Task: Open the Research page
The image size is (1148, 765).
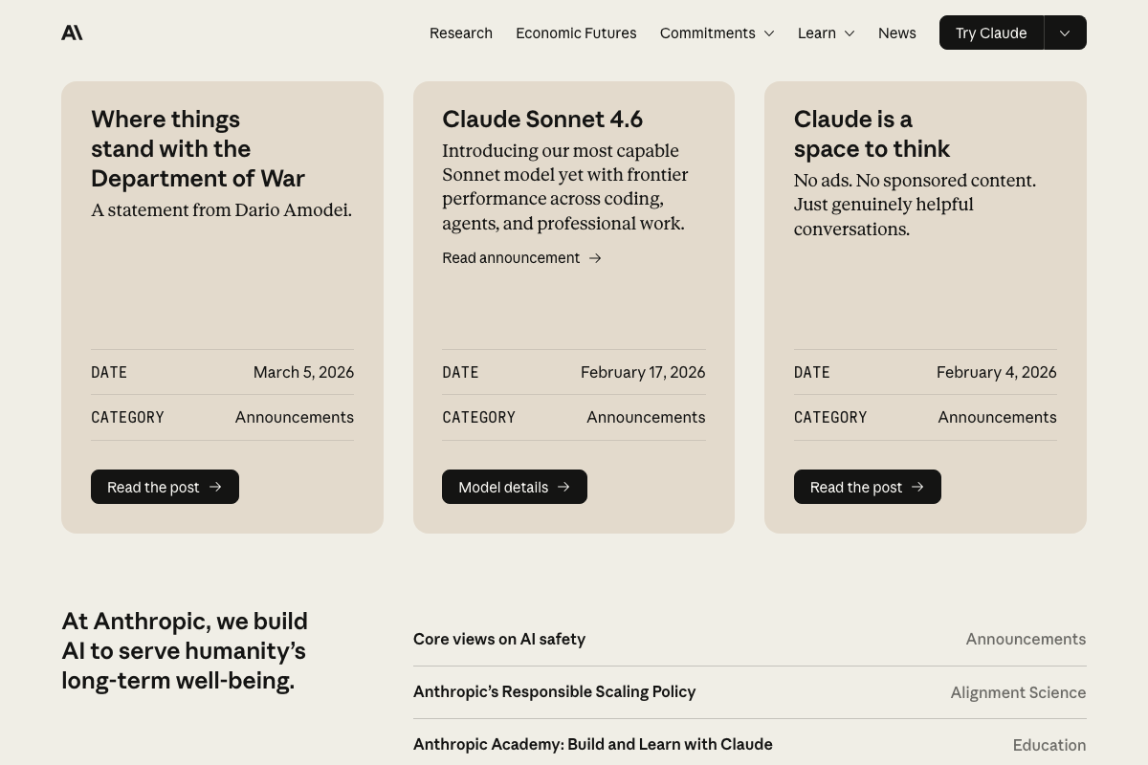Action: click(x=461, y=33)
